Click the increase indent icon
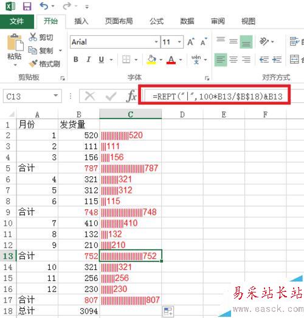Image resolution: width=304 pixels, height=318 pixels. point(277,60)
